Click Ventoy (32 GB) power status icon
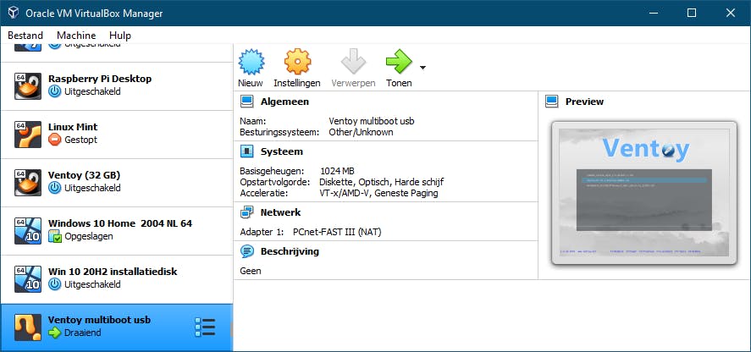 (x=54, y=188)
